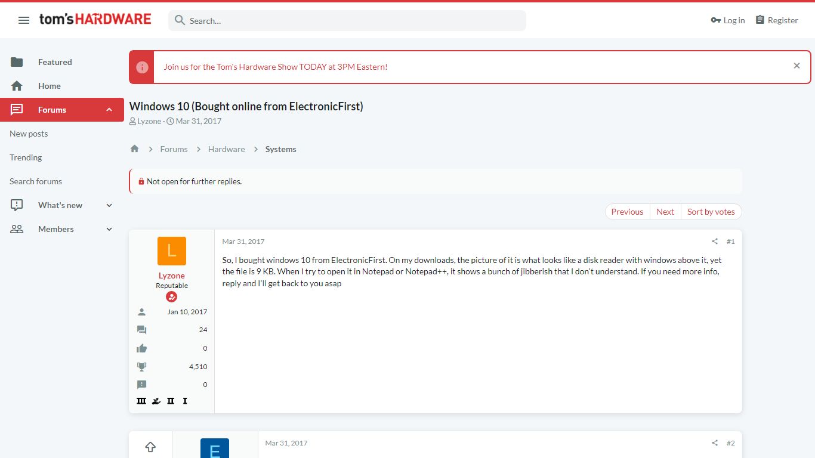Open What's new in the sidebar
The width and height of the screenshot is (815, 458).
pos(60,205)
